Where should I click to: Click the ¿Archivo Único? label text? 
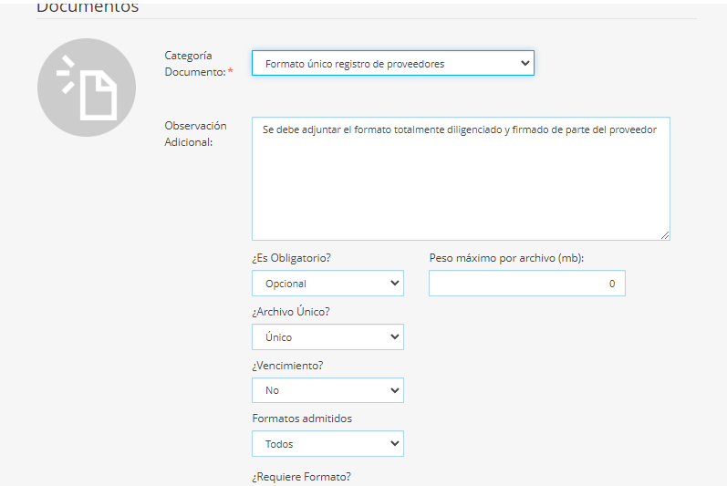point(290,312)
